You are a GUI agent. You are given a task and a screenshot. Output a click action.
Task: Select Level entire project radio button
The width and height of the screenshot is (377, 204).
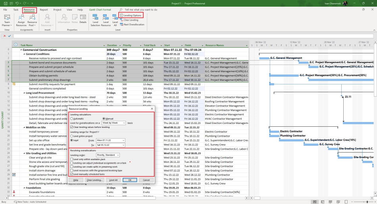(x=72, y=136)
